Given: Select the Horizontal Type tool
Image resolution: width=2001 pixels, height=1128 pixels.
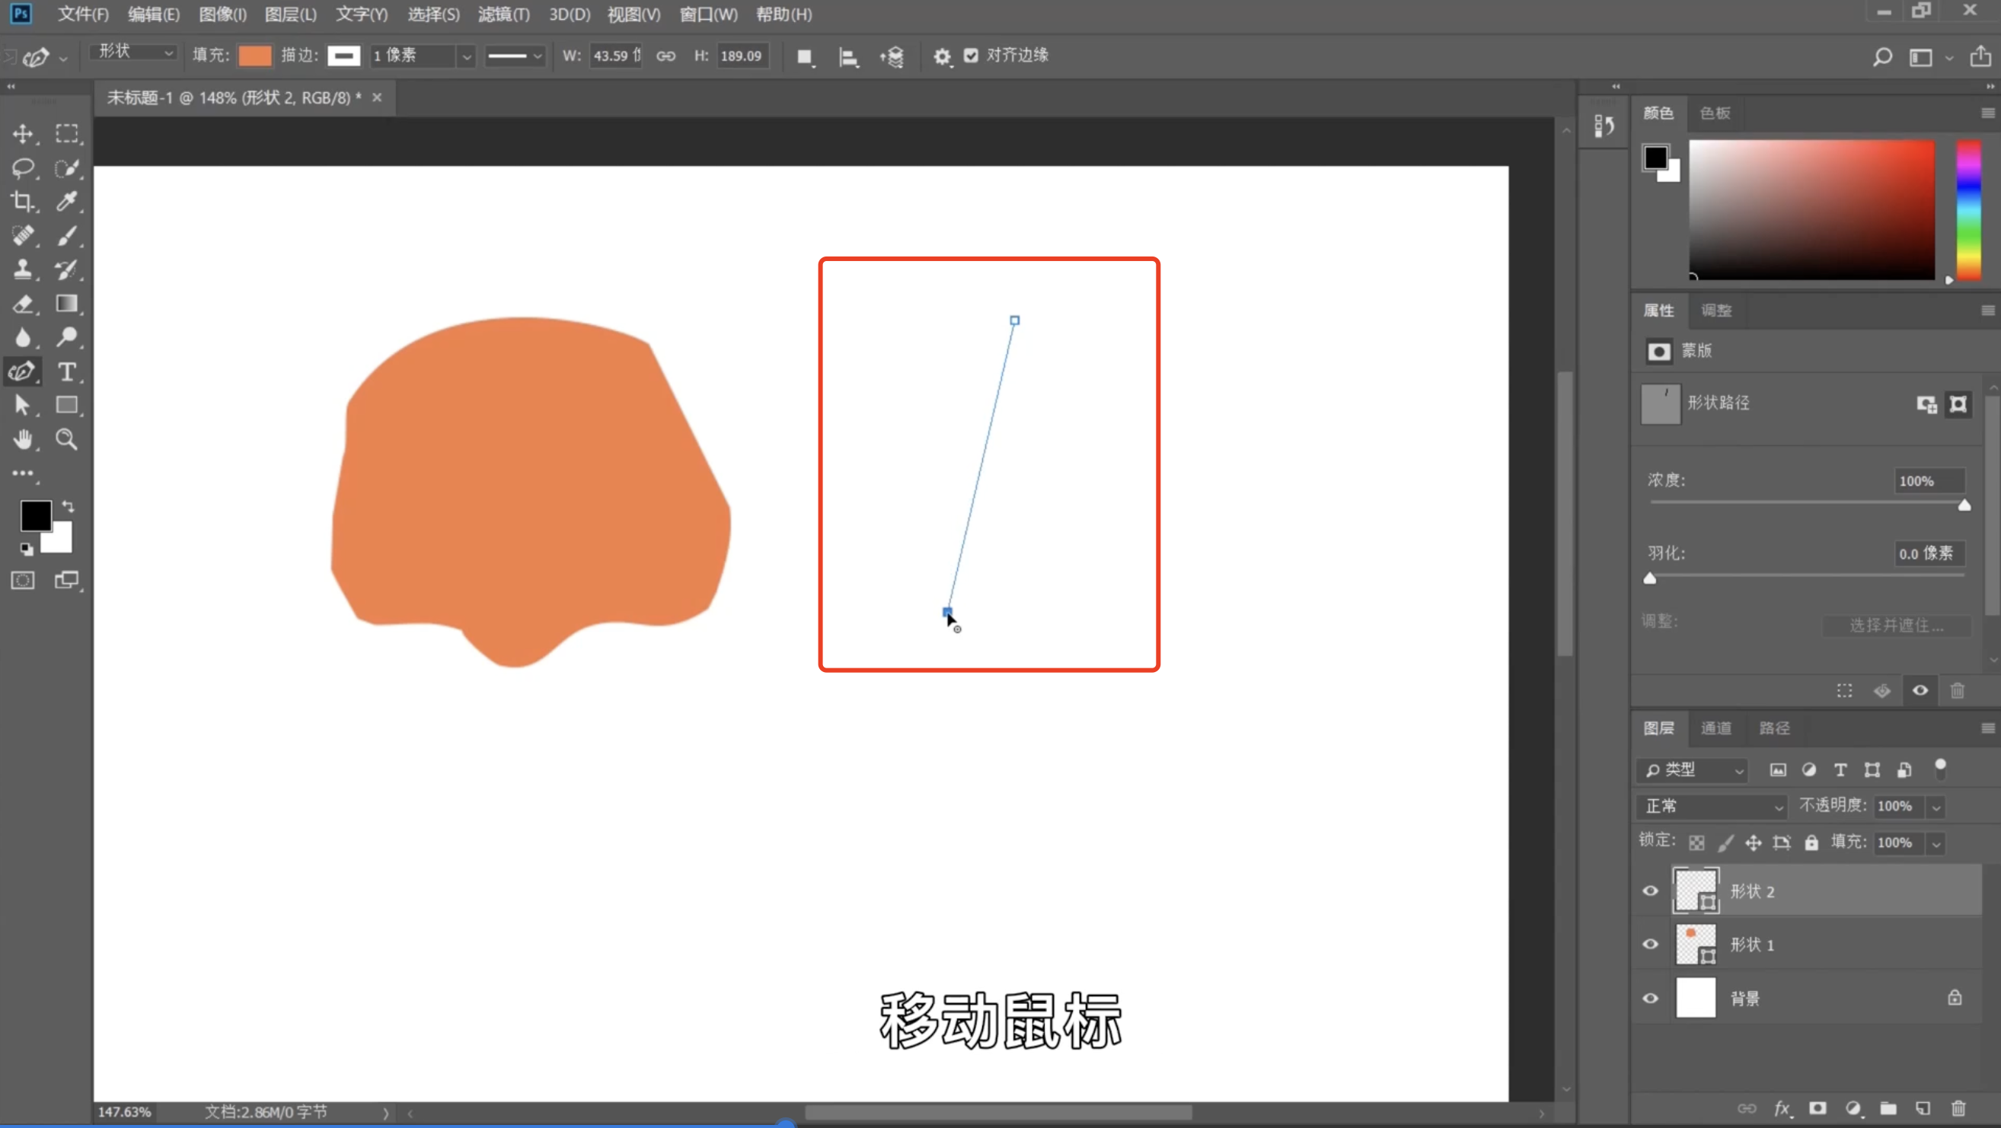Looking at the screenshot, I should tap(67, 372).
